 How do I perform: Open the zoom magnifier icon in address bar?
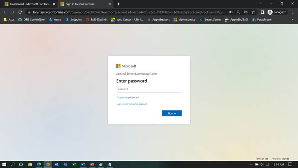tap(238, 12)
